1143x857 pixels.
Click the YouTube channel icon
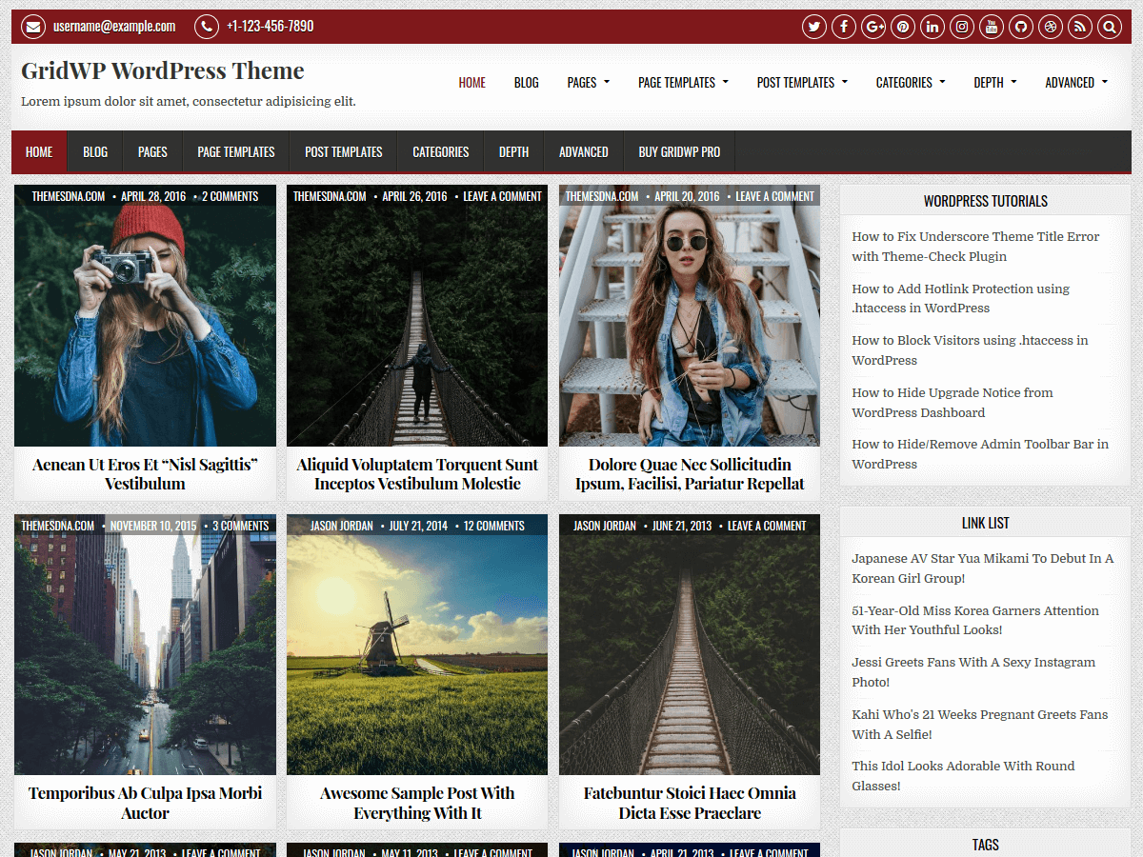pos(992,27)
